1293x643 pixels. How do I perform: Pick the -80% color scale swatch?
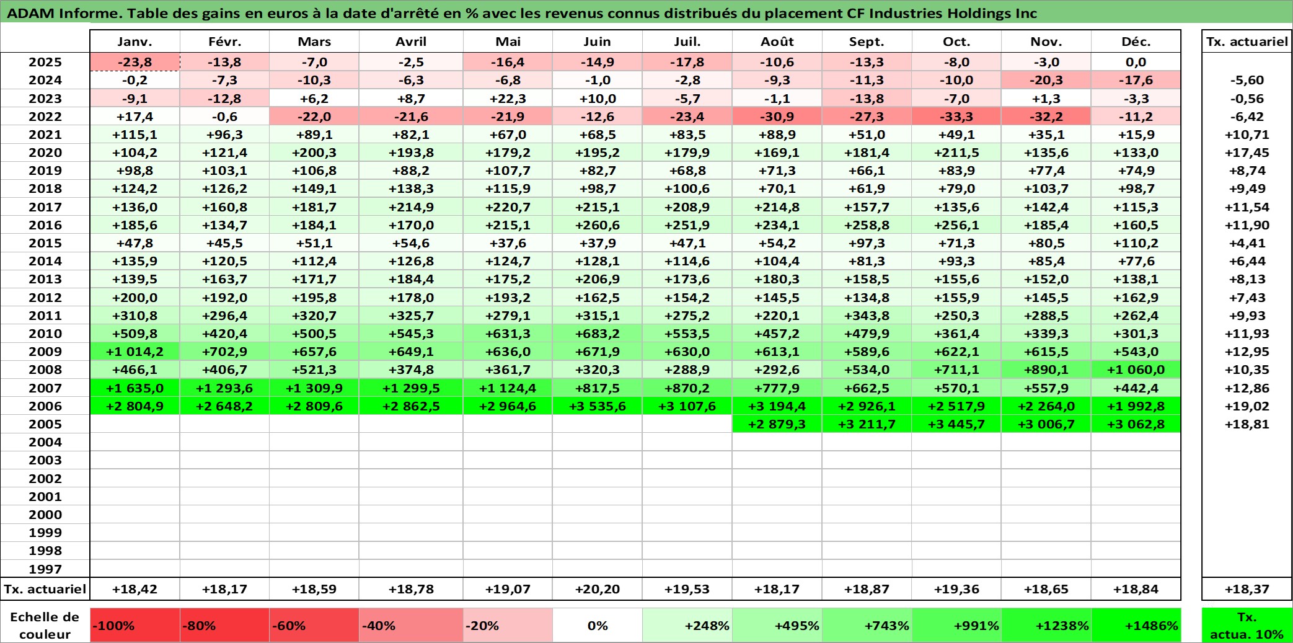(x=224, y=626)
